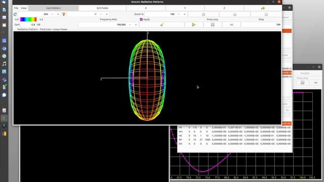Viewport: 324px width, 182px height.
Task: Start the frequency loop with play button
Action: point(193,25)
